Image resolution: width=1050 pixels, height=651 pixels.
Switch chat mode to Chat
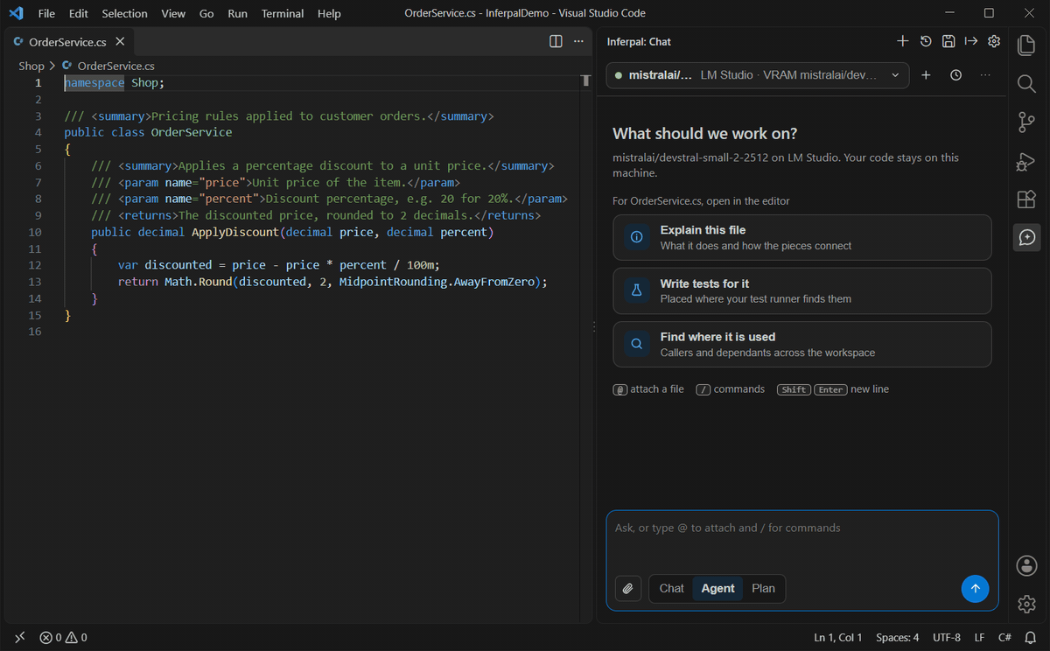[671, 588]
